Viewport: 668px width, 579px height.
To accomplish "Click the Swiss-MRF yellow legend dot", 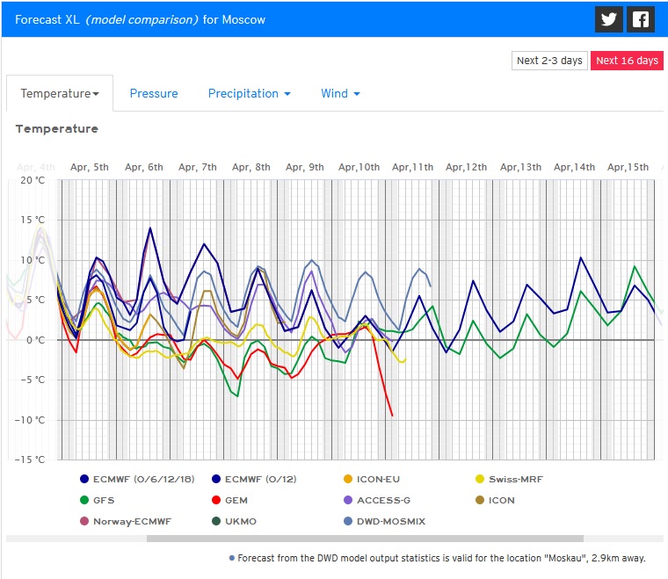I will tap(480, 479).
